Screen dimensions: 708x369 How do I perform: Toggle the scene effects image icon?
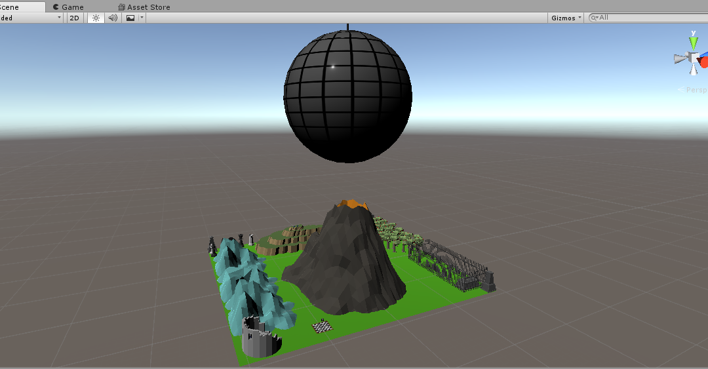(x=130, y=18)
